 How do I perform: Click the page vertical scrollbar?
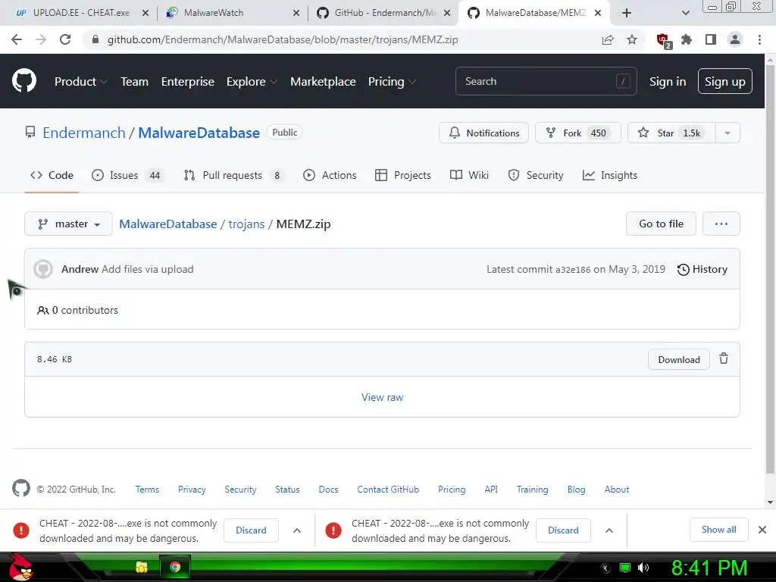[x=770, y=268]
